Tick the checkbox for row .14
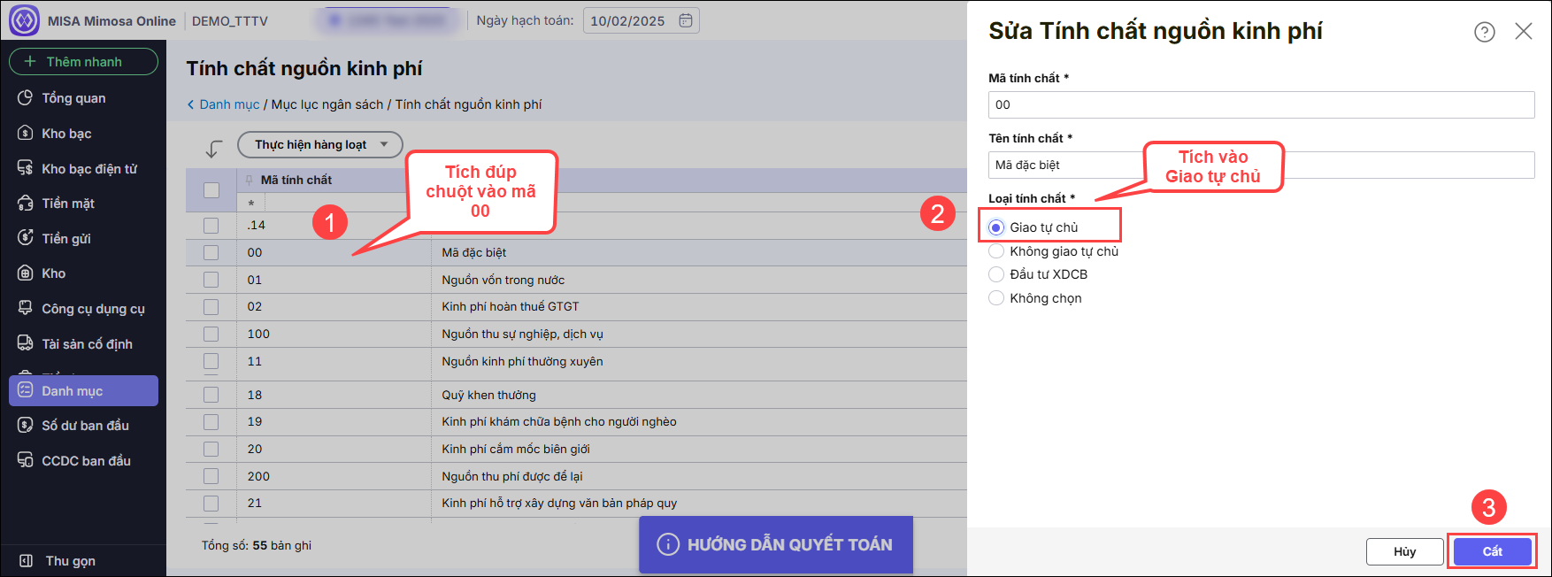The width and height of the screenshot is (1552, 577). [x=211, y=225]
